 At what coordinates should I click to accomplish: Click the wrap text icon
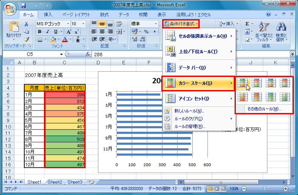119,24
